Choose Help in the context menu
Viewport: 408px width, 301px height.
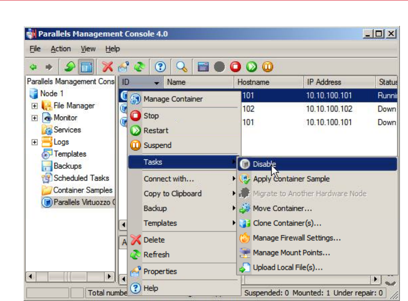(x=184, y=288)
